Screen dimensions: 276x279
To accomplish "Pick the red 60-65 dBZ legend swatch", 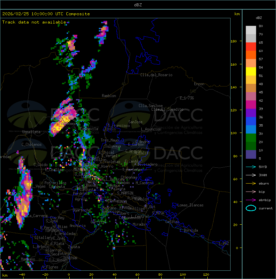I will [x=251, y=47].
